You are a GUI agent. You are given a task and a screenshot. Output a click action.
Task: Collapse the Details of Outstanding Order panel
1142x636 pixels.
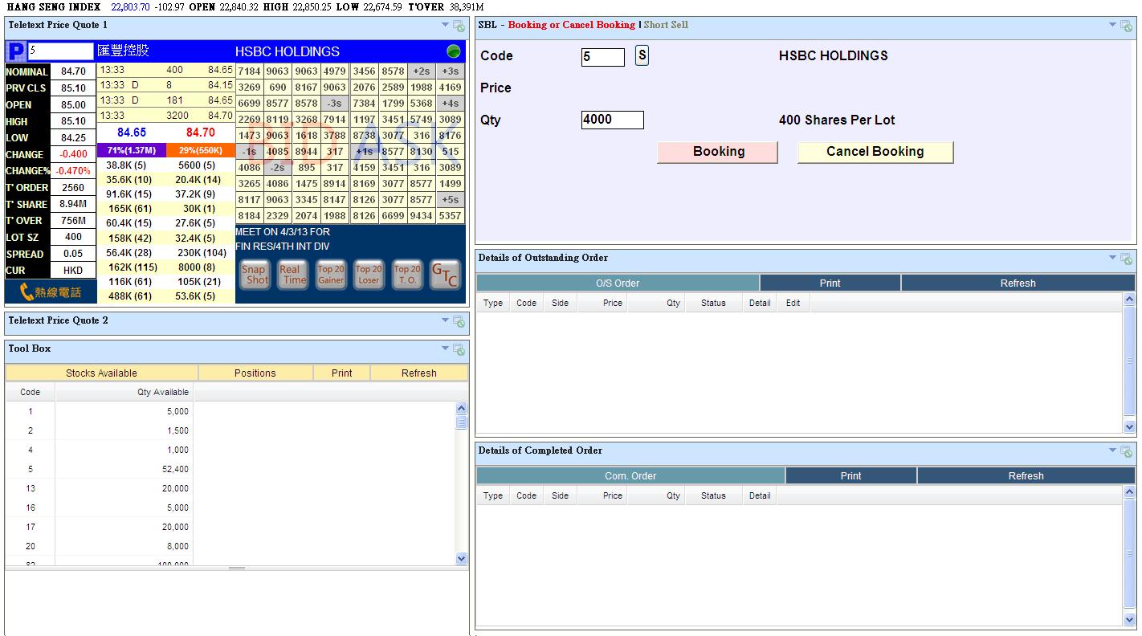click(x=1112, y=258)
